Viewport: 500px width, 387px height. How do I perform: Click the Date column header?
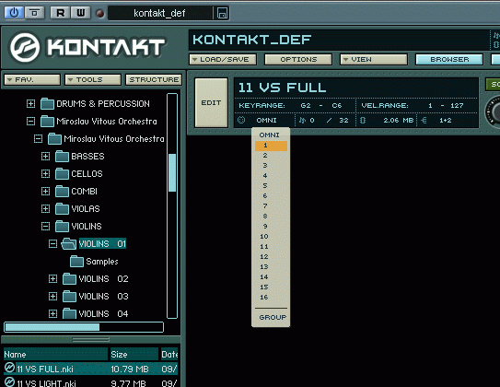pyautogui.click(x=169, y=354)
